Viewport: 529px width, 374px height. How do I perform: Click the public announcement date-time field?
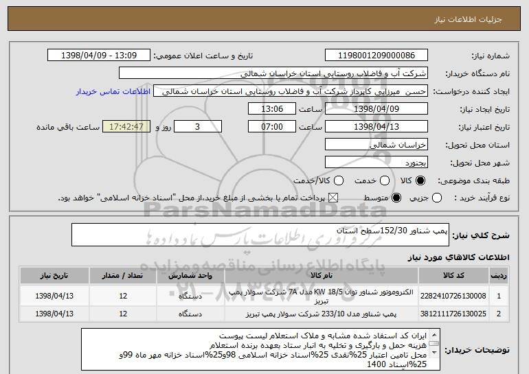[99, 56]
